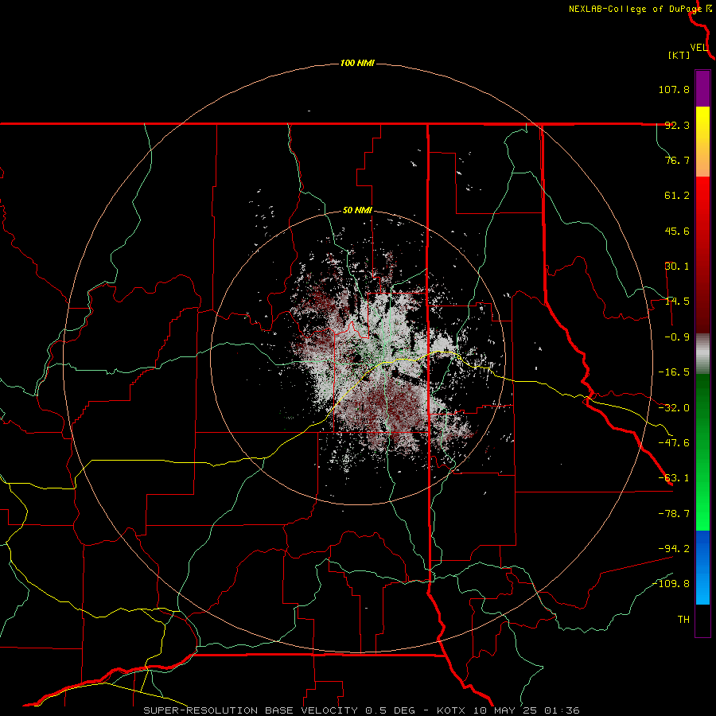The image size is (716, 716).
Task: Click the -32.0 scale value
Action: coord(674,407)
